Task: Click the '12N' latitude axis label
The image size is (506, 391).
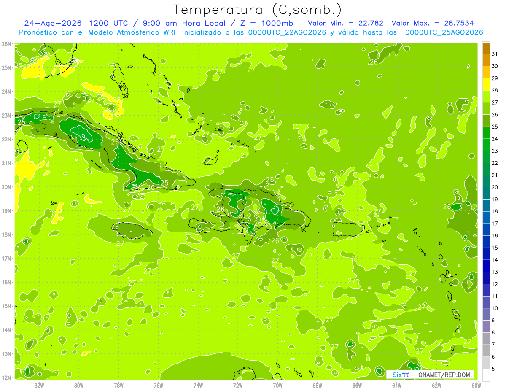Action: [6, 378]
